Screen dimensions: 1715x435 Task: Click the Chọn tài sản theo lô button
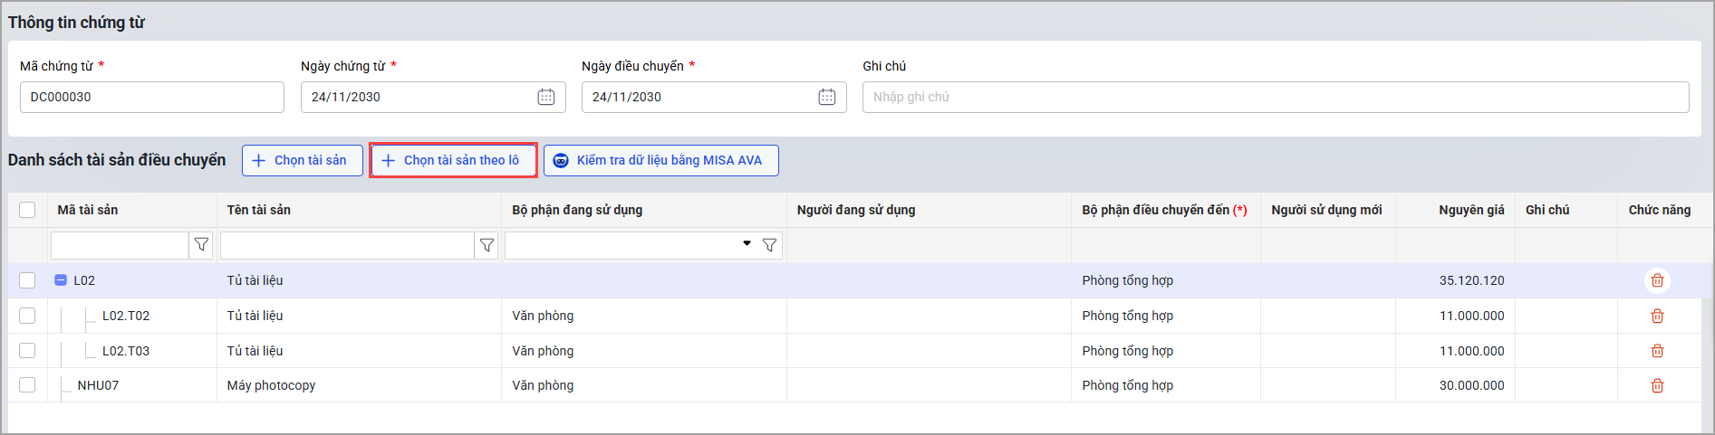[453, 160]
